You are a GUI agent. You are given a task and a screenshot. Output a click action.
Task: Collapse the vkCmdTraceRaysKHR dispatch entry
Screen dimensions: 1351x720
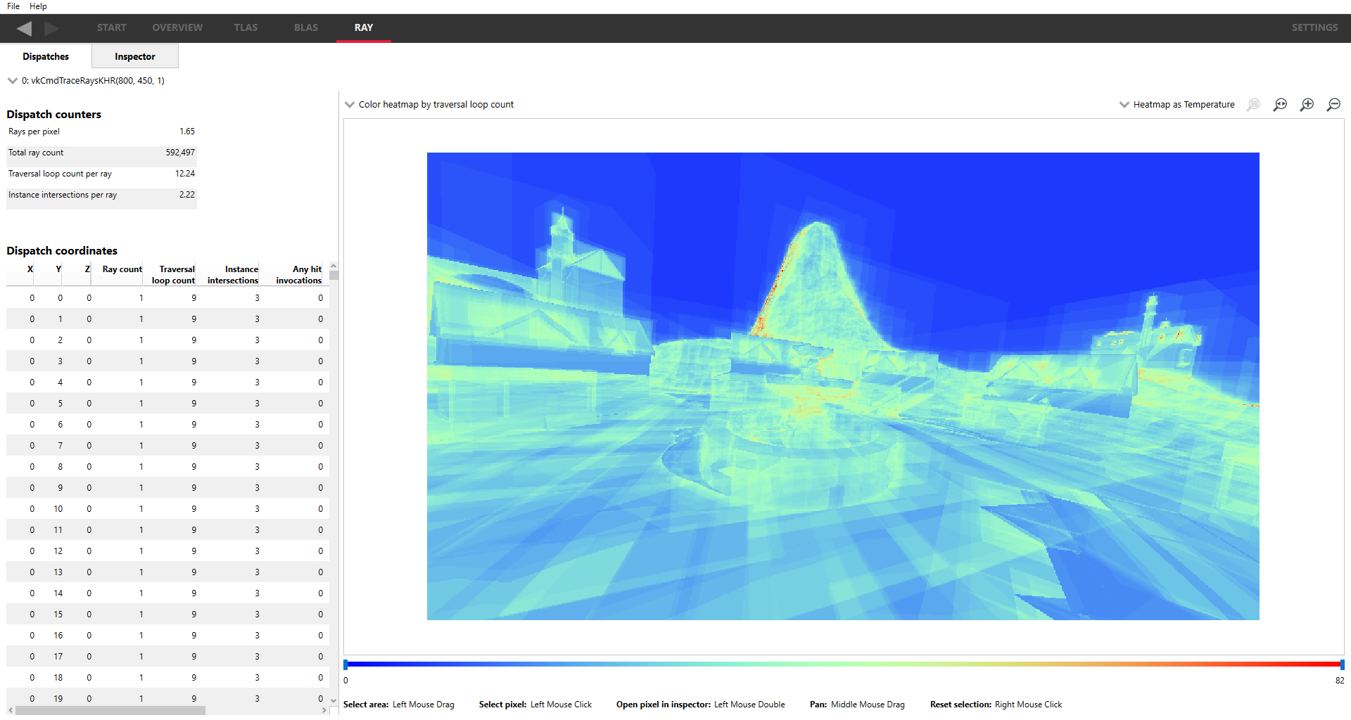pos(12,81)
